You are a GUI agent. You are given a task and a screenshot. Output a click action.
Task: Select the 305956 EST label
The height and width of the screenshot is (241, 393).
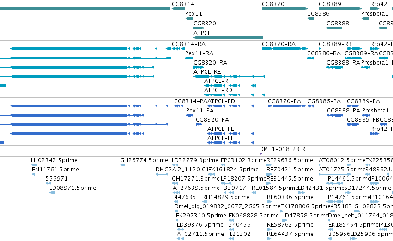tap(339, 234)
